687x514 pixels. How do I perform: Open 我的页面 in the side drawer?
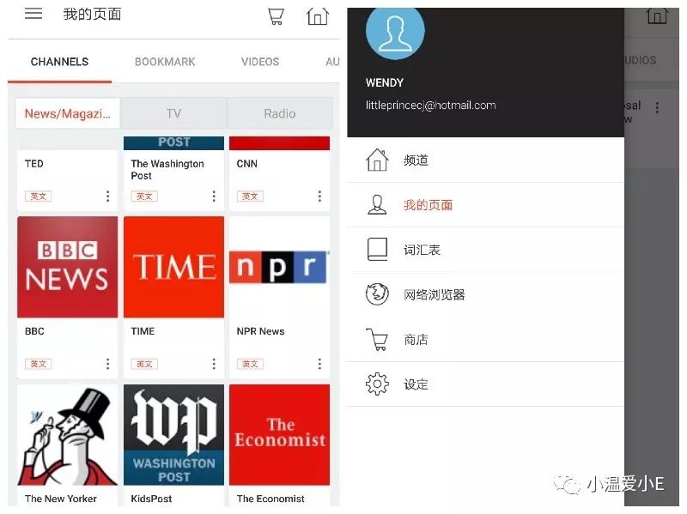point(485,204)
